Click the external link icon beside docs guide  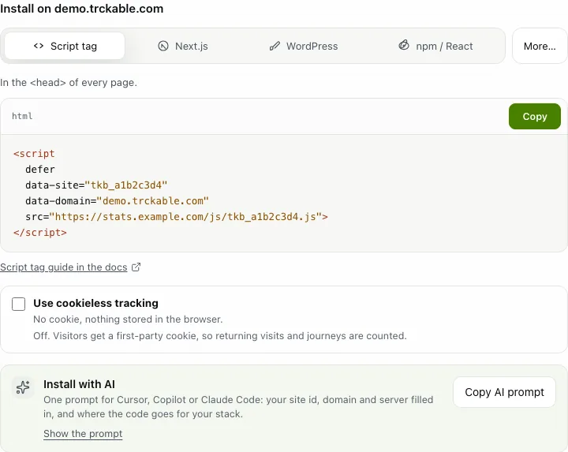point(136,267)
